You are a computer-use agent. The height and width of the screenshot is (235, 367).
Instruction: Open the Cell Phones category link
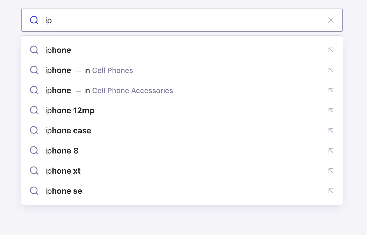113,70
